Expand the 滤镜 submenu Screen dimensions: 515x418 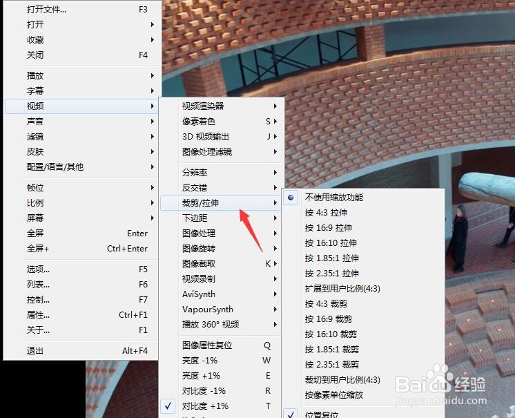pos(81,136)
